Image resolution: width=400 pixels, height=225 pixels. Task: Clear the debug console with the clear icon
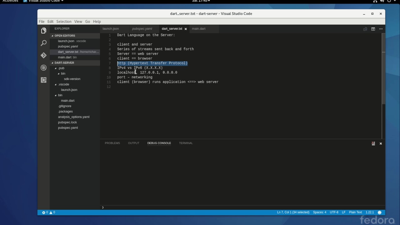pos(373,143)
